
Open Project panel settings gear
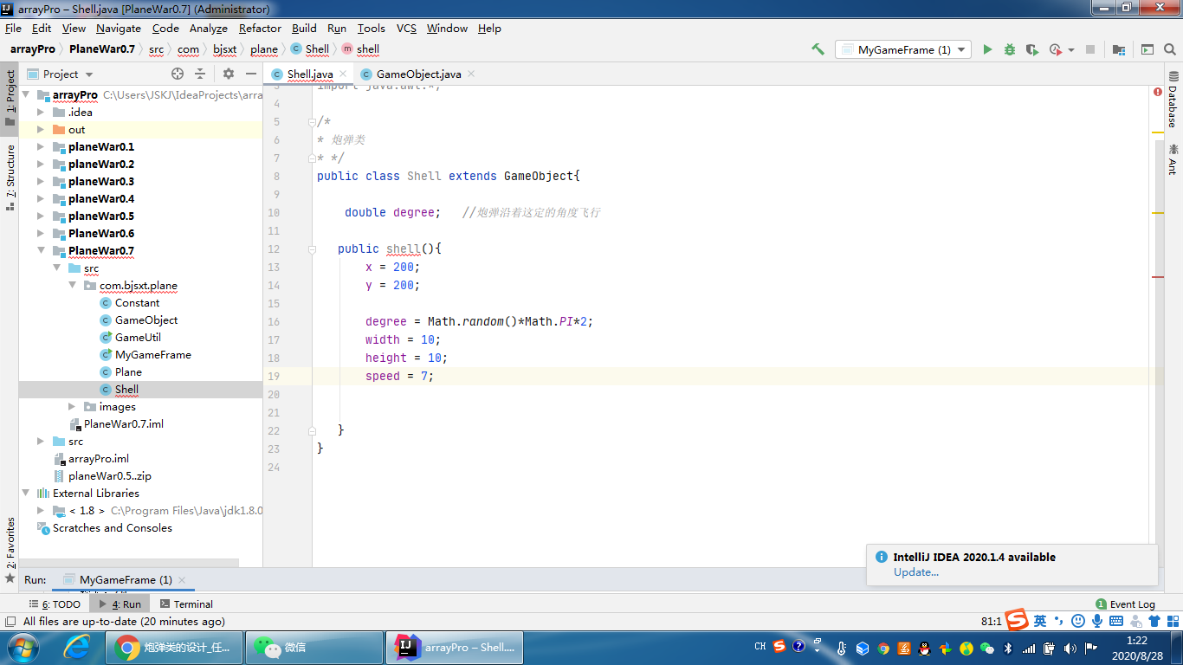click(x=229, y=74)
